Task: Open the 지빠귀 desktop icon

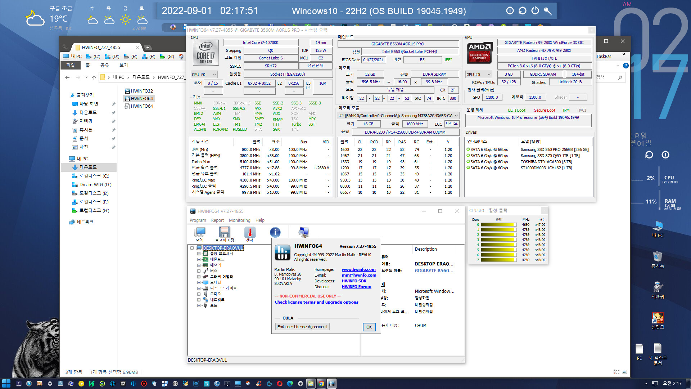Action: pyautogui.click(x=658, y=290)
